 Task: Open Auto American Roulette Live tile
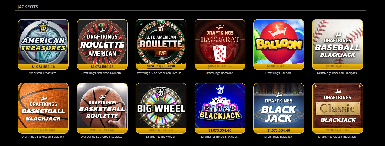coord(161,44)
